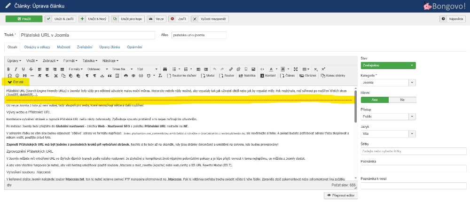Expand the Kategorie dropdown showing Joomla
The image size is (470, 202).
388,82
